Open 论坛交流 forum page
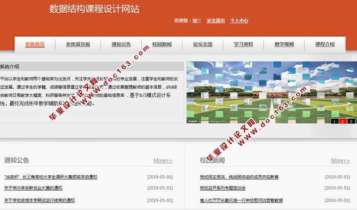The image size is (357, 210). point(202,44)
